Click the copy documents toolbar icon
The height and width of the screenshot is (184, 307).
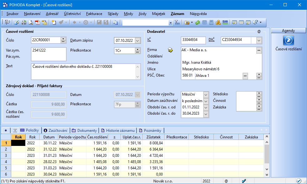coord(17,22)
